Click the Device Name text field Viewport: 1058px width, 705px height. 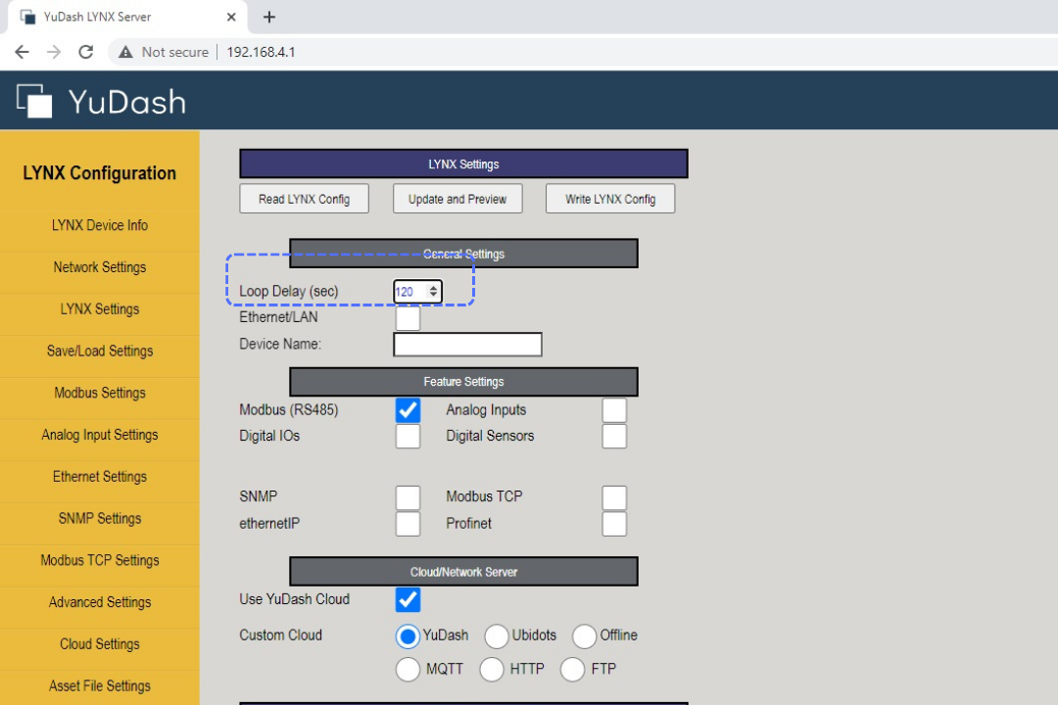pyautogui.click(x=467, y=345)
